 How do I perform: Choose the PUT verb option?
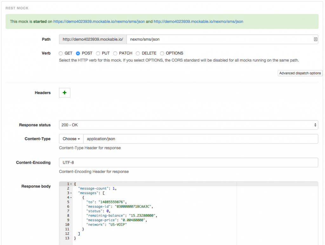tap(98, 53)
